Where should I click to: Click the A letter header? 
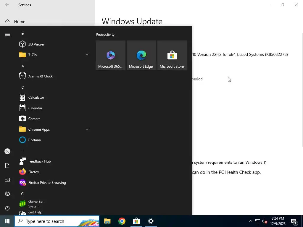[x=22, y=66]
